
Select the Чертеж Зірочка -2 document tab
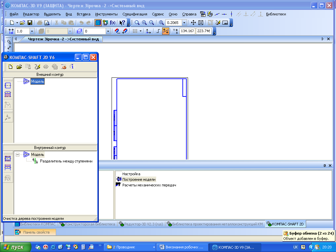pyautogui.click(x=63, y=39)
